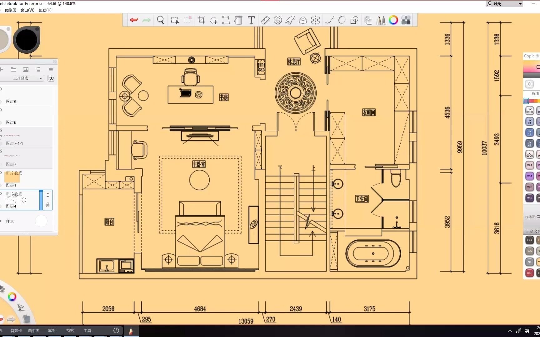The image size is (540, 337).
Task: Click the red Undo arrow
Action: tap(134, 20)
